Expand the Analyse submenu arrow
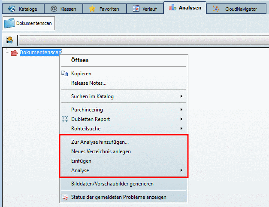Viewport: 269px width, 207px height. (x=181, y=170)
